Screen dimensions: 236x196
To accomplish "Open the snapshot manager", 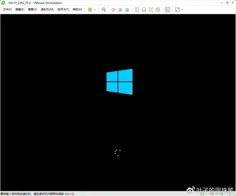I will click(127, 10).
